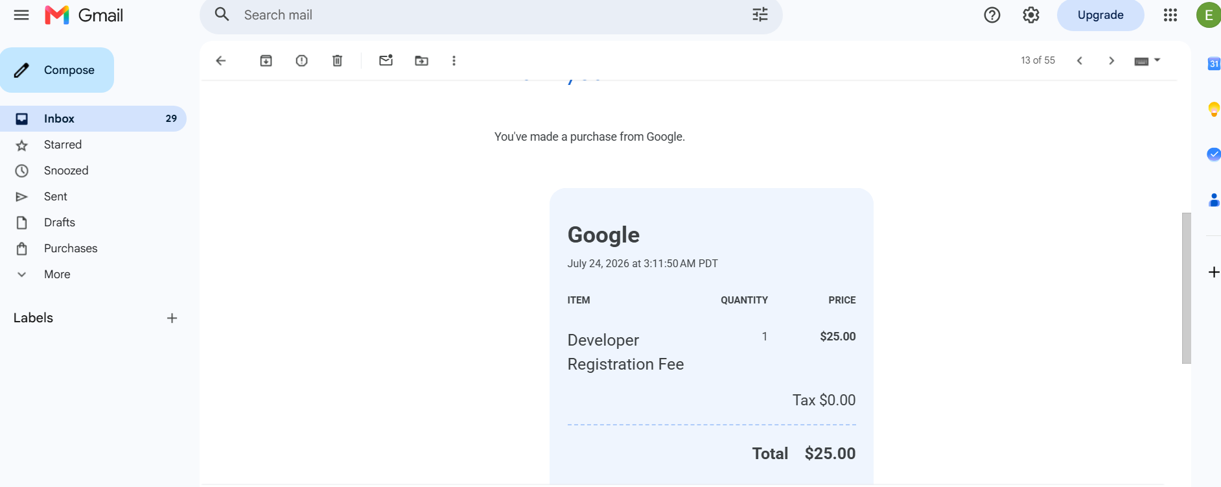Click the Labels heading
Image resolution: width=1221 pixels, height=487 pixels.
(33, 318)
